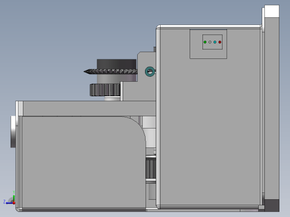Pick the cyan indicator light on the panel
Image resolution: width=290 pixels, height=217 pixels.
(x=215, y=42)
